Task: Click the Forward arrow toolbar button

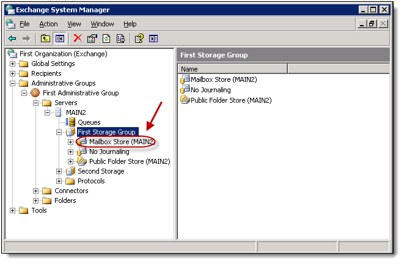Action: [26, 39]
